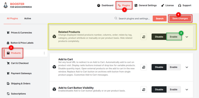199x98 pixels.
Task: Open documentation icon for Add to Cart Button Visibility
Action: tap(144, 89)
